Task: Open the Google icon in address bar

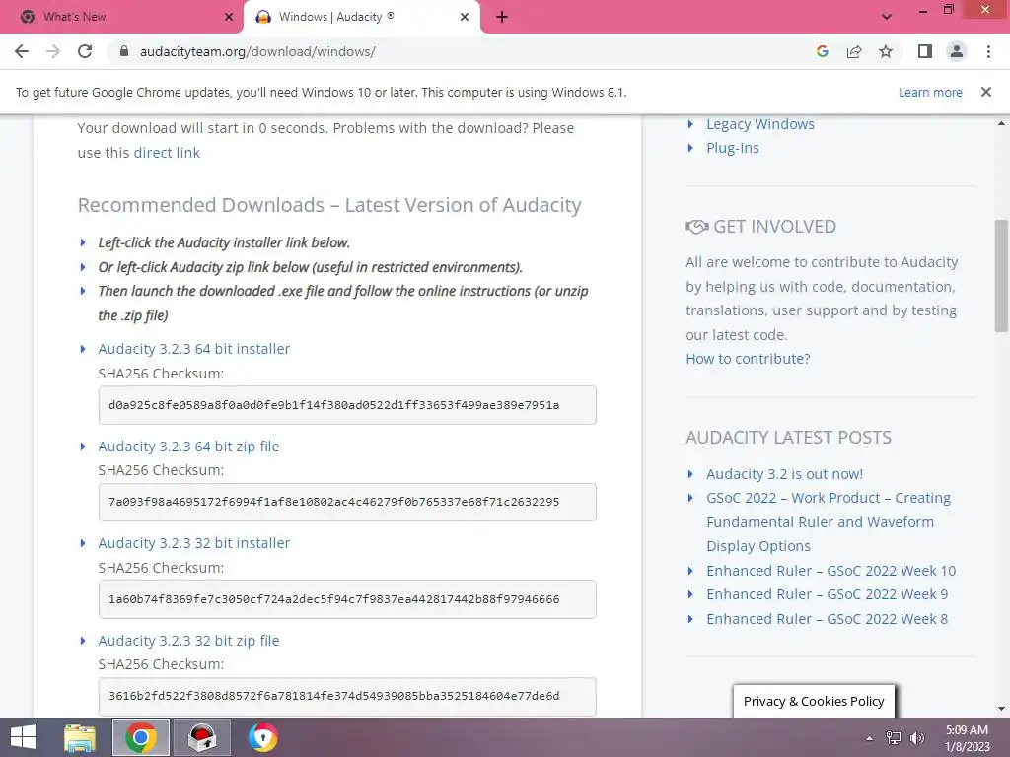Action: (823, 51)
